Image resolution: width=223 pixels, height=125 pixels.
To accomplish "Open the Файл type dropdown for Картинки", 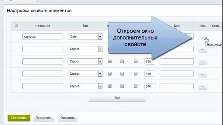I will pyautogui.click(x=85, y=36).
